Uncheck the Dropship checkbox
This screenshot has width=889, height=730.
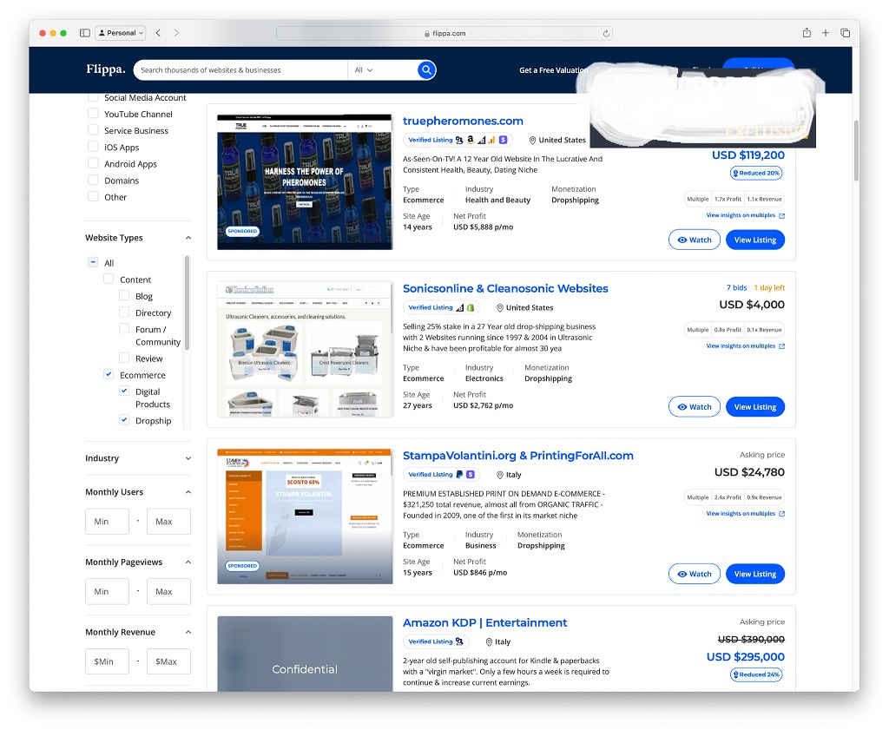click(125, 420)
